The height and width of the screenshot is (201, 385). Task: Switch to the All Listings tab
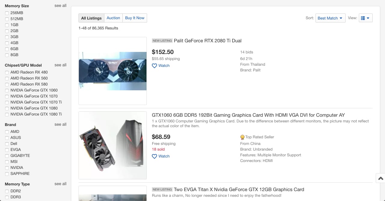91,18
